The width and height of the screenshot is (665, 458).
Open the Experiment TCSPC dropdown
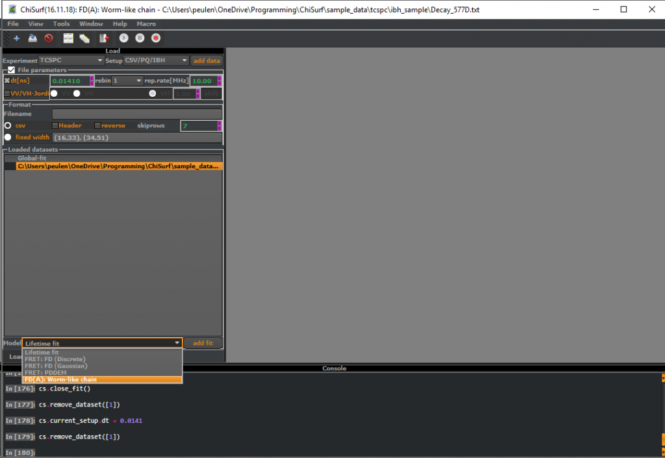click(x=71, y=60)
